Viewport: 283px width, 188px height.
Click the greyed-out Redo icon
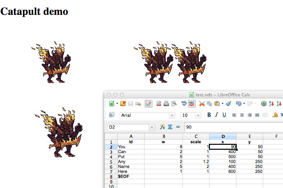pyautogui.click(x=250, y=103)
